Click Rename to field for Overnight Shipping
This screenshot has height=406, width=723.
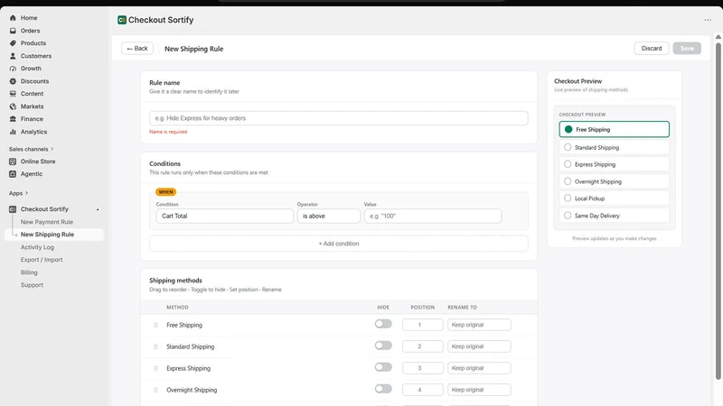click(x=479, y=390)
